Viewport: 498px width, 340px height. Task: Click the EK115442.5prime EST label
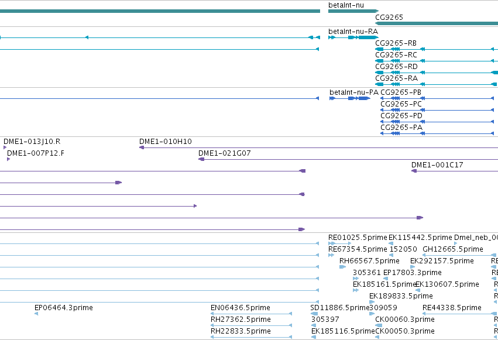pos(420,238)
